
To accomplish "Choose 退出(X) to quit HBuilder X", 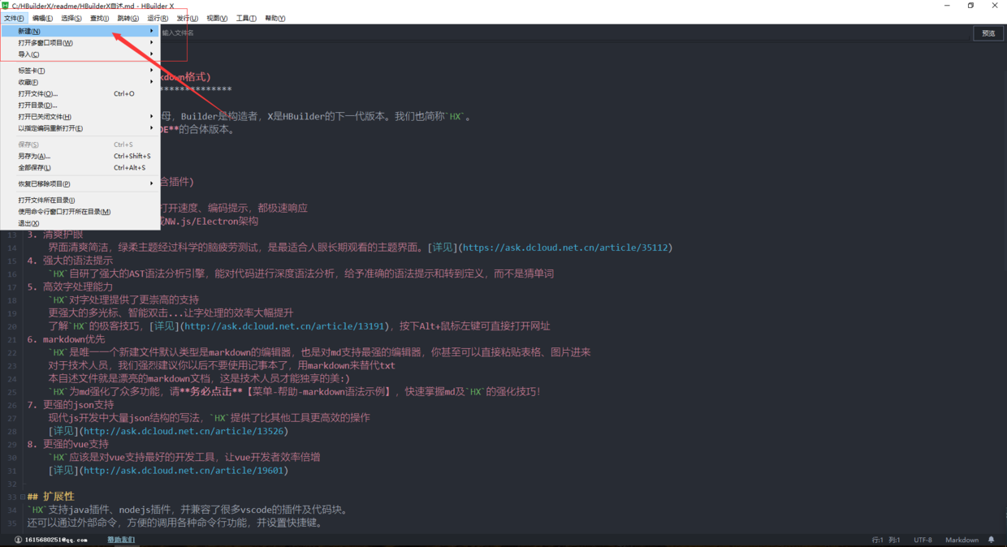I will (x=80, y=223).
